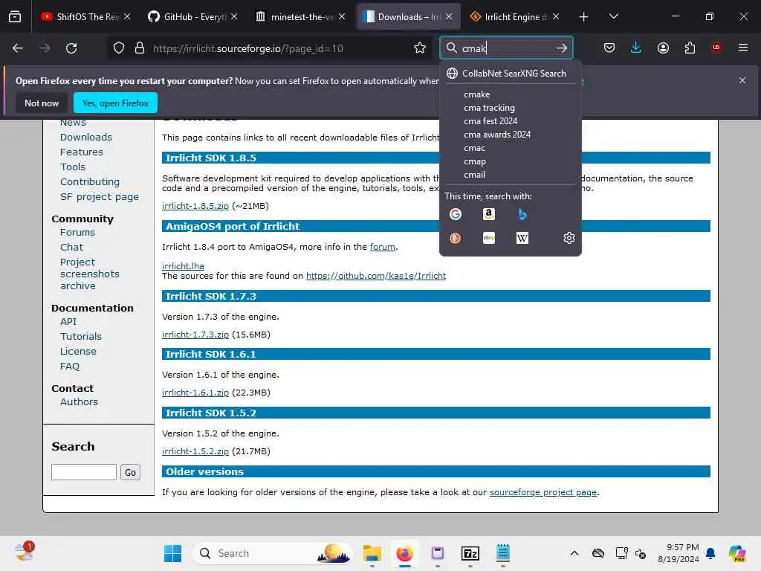Open a new tab
The height and width of the screenshot is (571, 761).
click(x=584, y=17)
